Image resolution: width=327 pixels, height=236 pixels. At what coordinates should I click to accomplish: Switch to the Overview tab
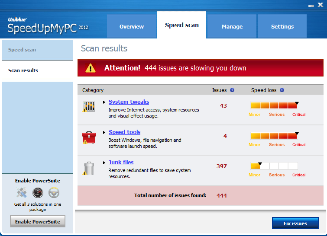[132, 26]
